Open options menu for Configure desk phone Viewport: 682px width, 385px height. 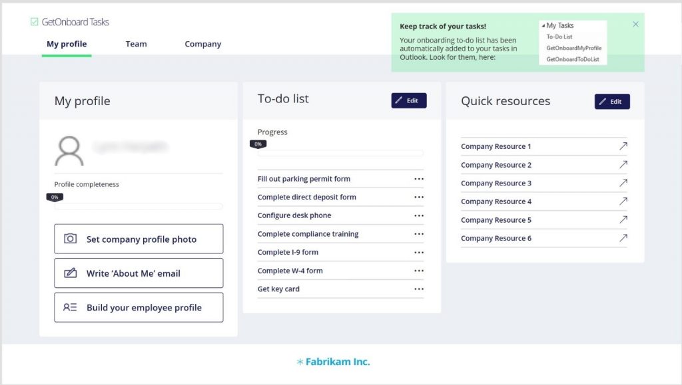419,215
